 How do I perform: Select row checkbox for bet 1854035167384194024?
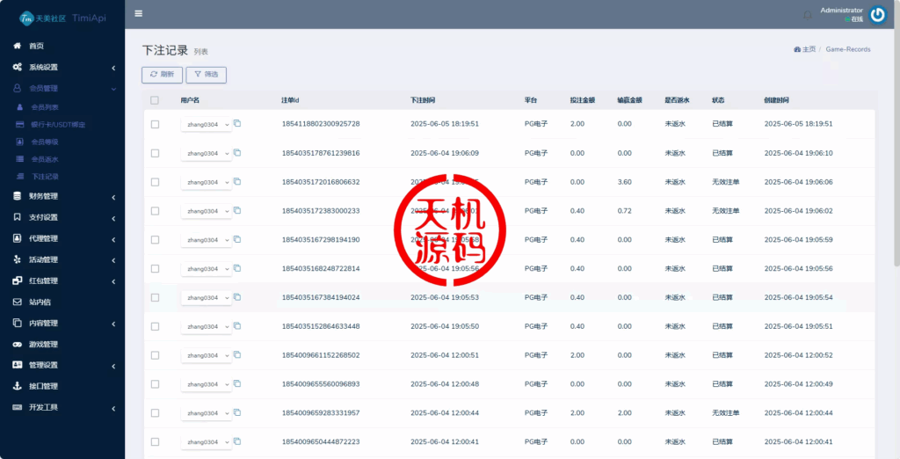point(155,298)
